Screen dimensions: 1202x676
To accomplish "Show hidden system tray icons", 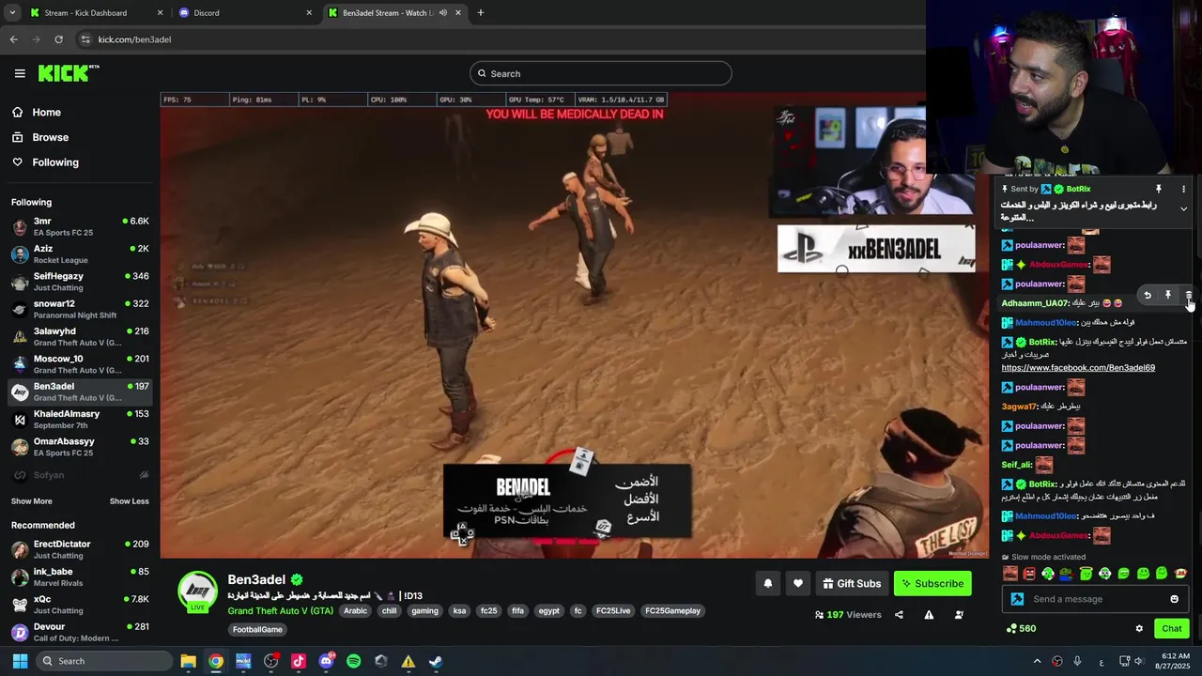I will click(1037, 661).
